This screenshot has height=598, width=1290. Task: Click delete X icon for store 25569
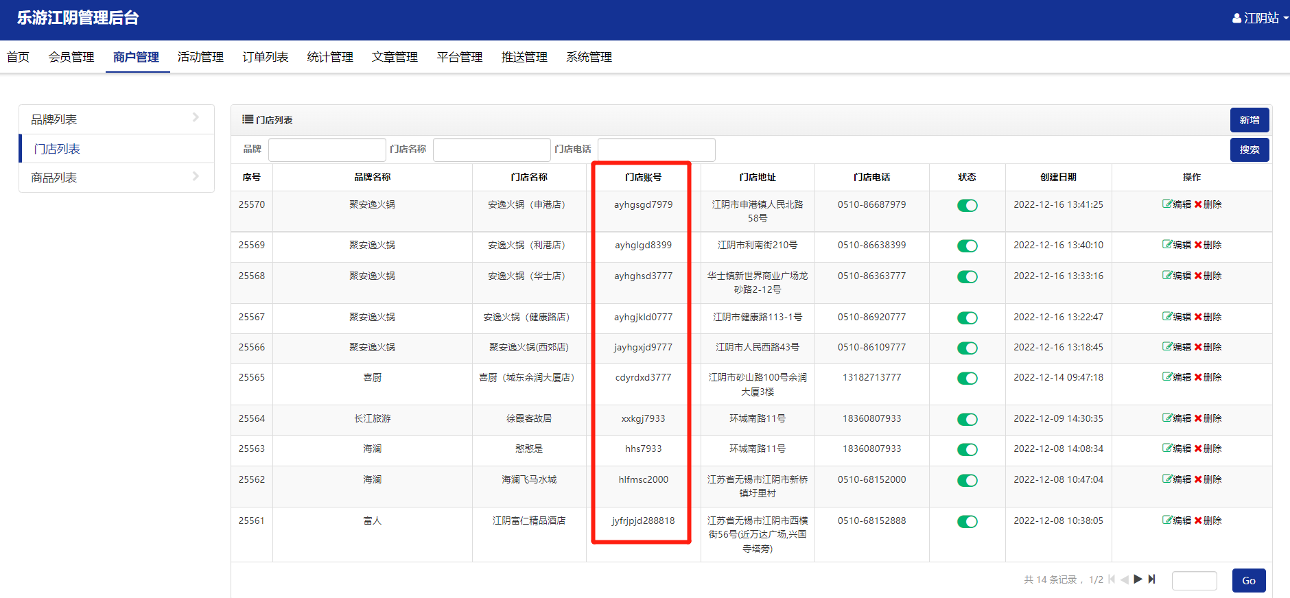tap(1198, 245)
